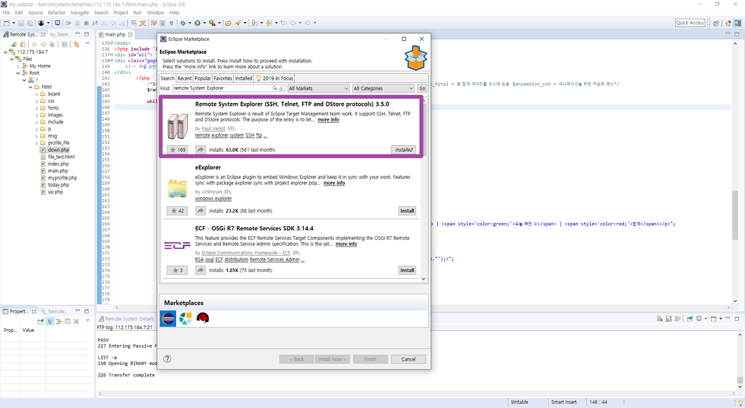The image size is (745, 408).
Task: Click the Go search button
Action: [x=422, y=88]
